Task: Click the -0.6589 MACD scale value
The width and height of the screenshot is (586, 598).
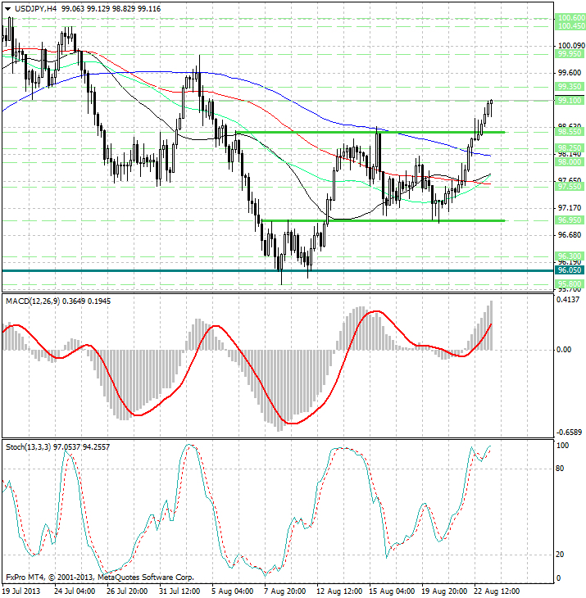Action: coord(569,433)
